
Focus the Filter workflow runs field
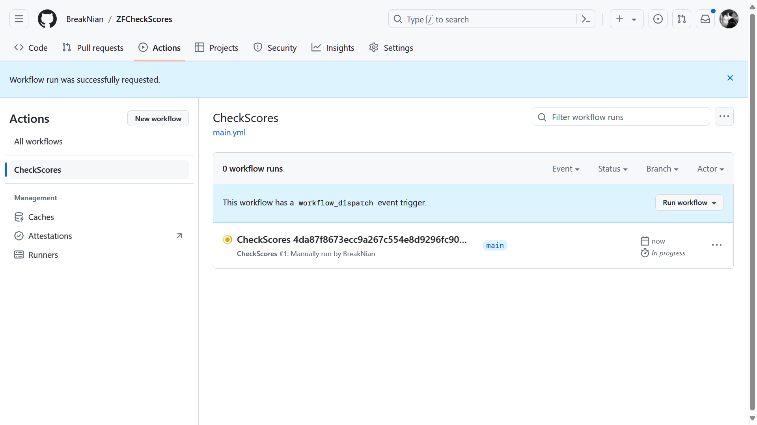(x=621, y=117)
